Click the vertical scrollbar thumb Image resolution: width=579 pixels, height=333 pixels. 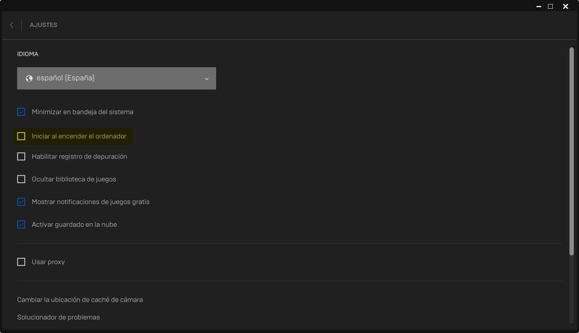[571, 151]
